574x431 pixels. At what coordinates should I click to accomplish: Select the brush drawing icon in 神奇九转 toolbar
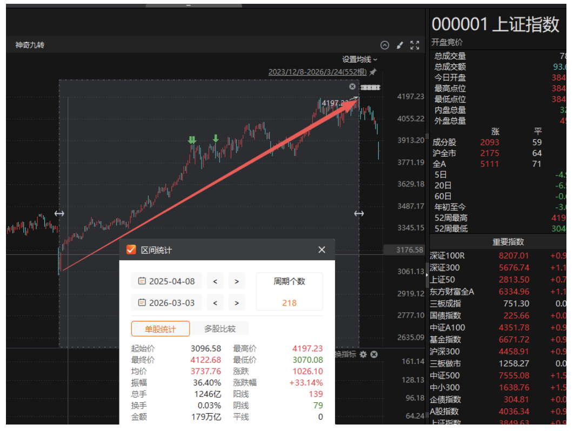click(x=400, y=45)
